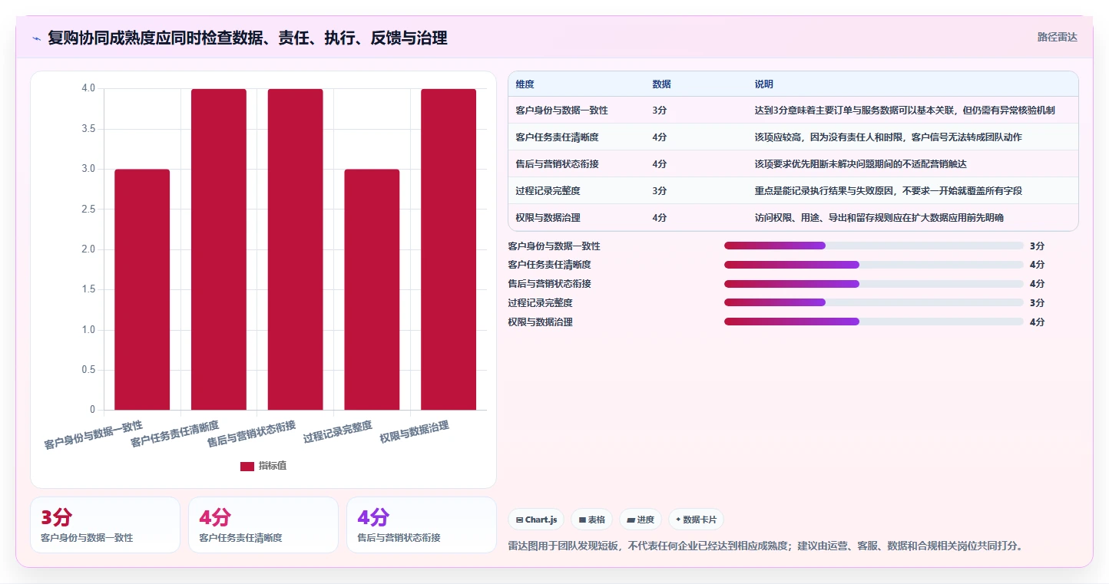Click the 过程记录完整度 progress bar
The image size is (1109, 584).
(874, 302)
